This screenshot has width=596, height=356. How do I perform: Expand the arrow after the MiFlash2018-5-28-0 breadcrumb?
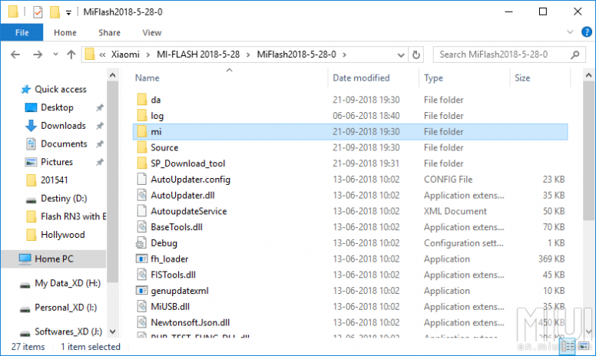coord(344,54)
